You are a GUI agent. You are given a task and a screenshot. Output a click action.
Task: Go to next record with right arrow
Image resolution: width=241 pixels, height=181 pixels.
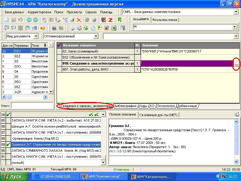point(36,20)
